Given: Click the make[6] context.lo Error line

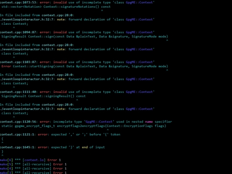Looking at the screenshot, I should [30, 160].
